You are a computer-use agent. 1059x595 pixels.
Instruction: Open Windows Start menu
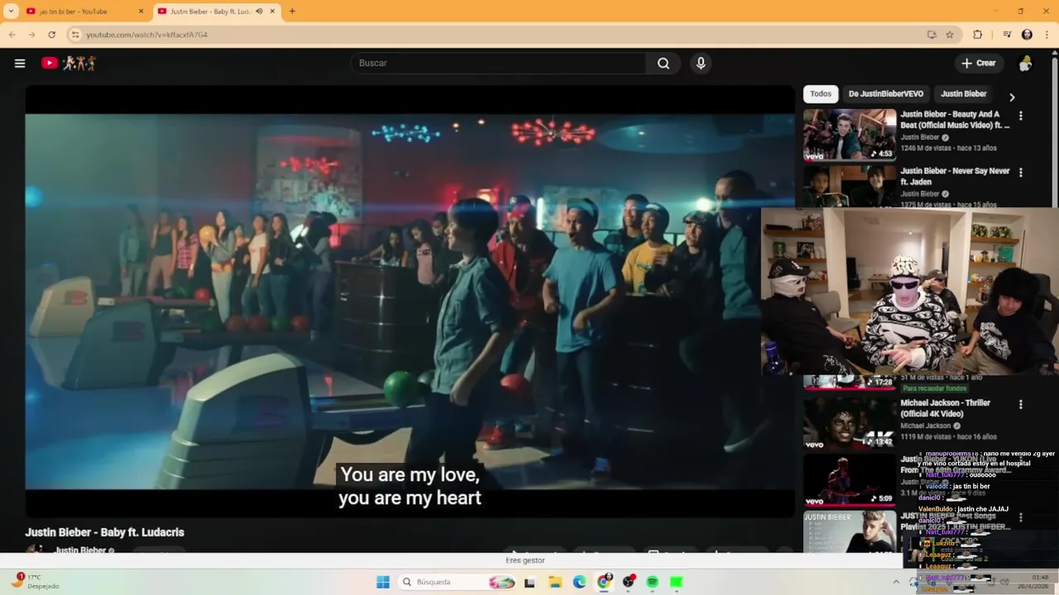click(383, 582)
